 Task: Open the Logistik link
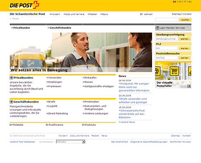click(x=52, y=106)
